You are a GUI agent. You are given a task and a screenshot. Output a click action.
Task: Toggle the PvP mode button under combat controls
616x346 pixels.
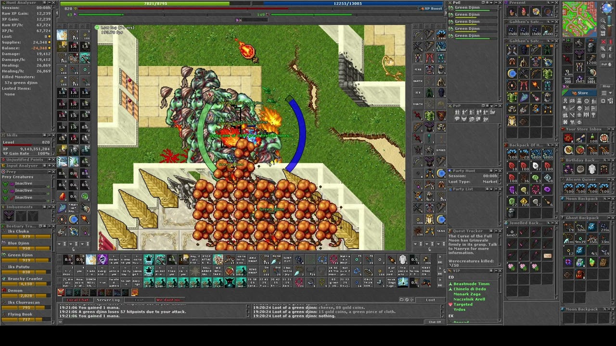[607, 64]
